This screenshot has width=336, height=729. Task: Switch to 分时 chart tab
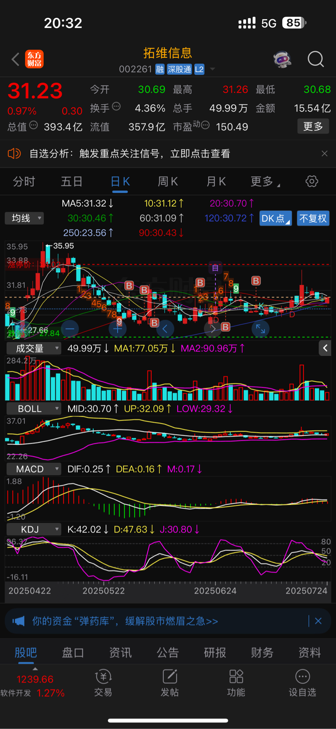click(24, 182)
